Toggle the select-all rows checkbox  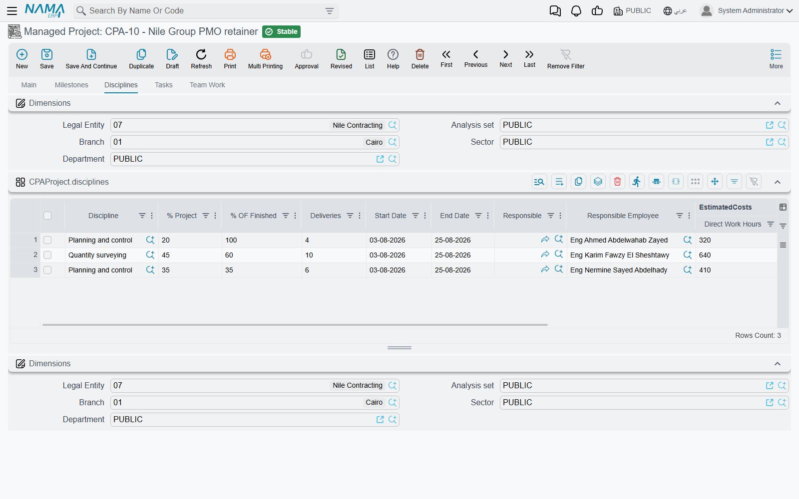(47, 216)
